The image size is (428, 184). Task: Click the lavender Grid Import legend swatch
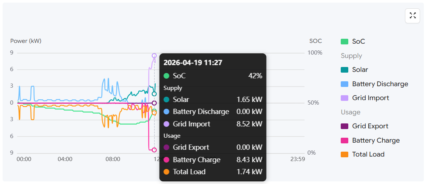click(344, 98)
